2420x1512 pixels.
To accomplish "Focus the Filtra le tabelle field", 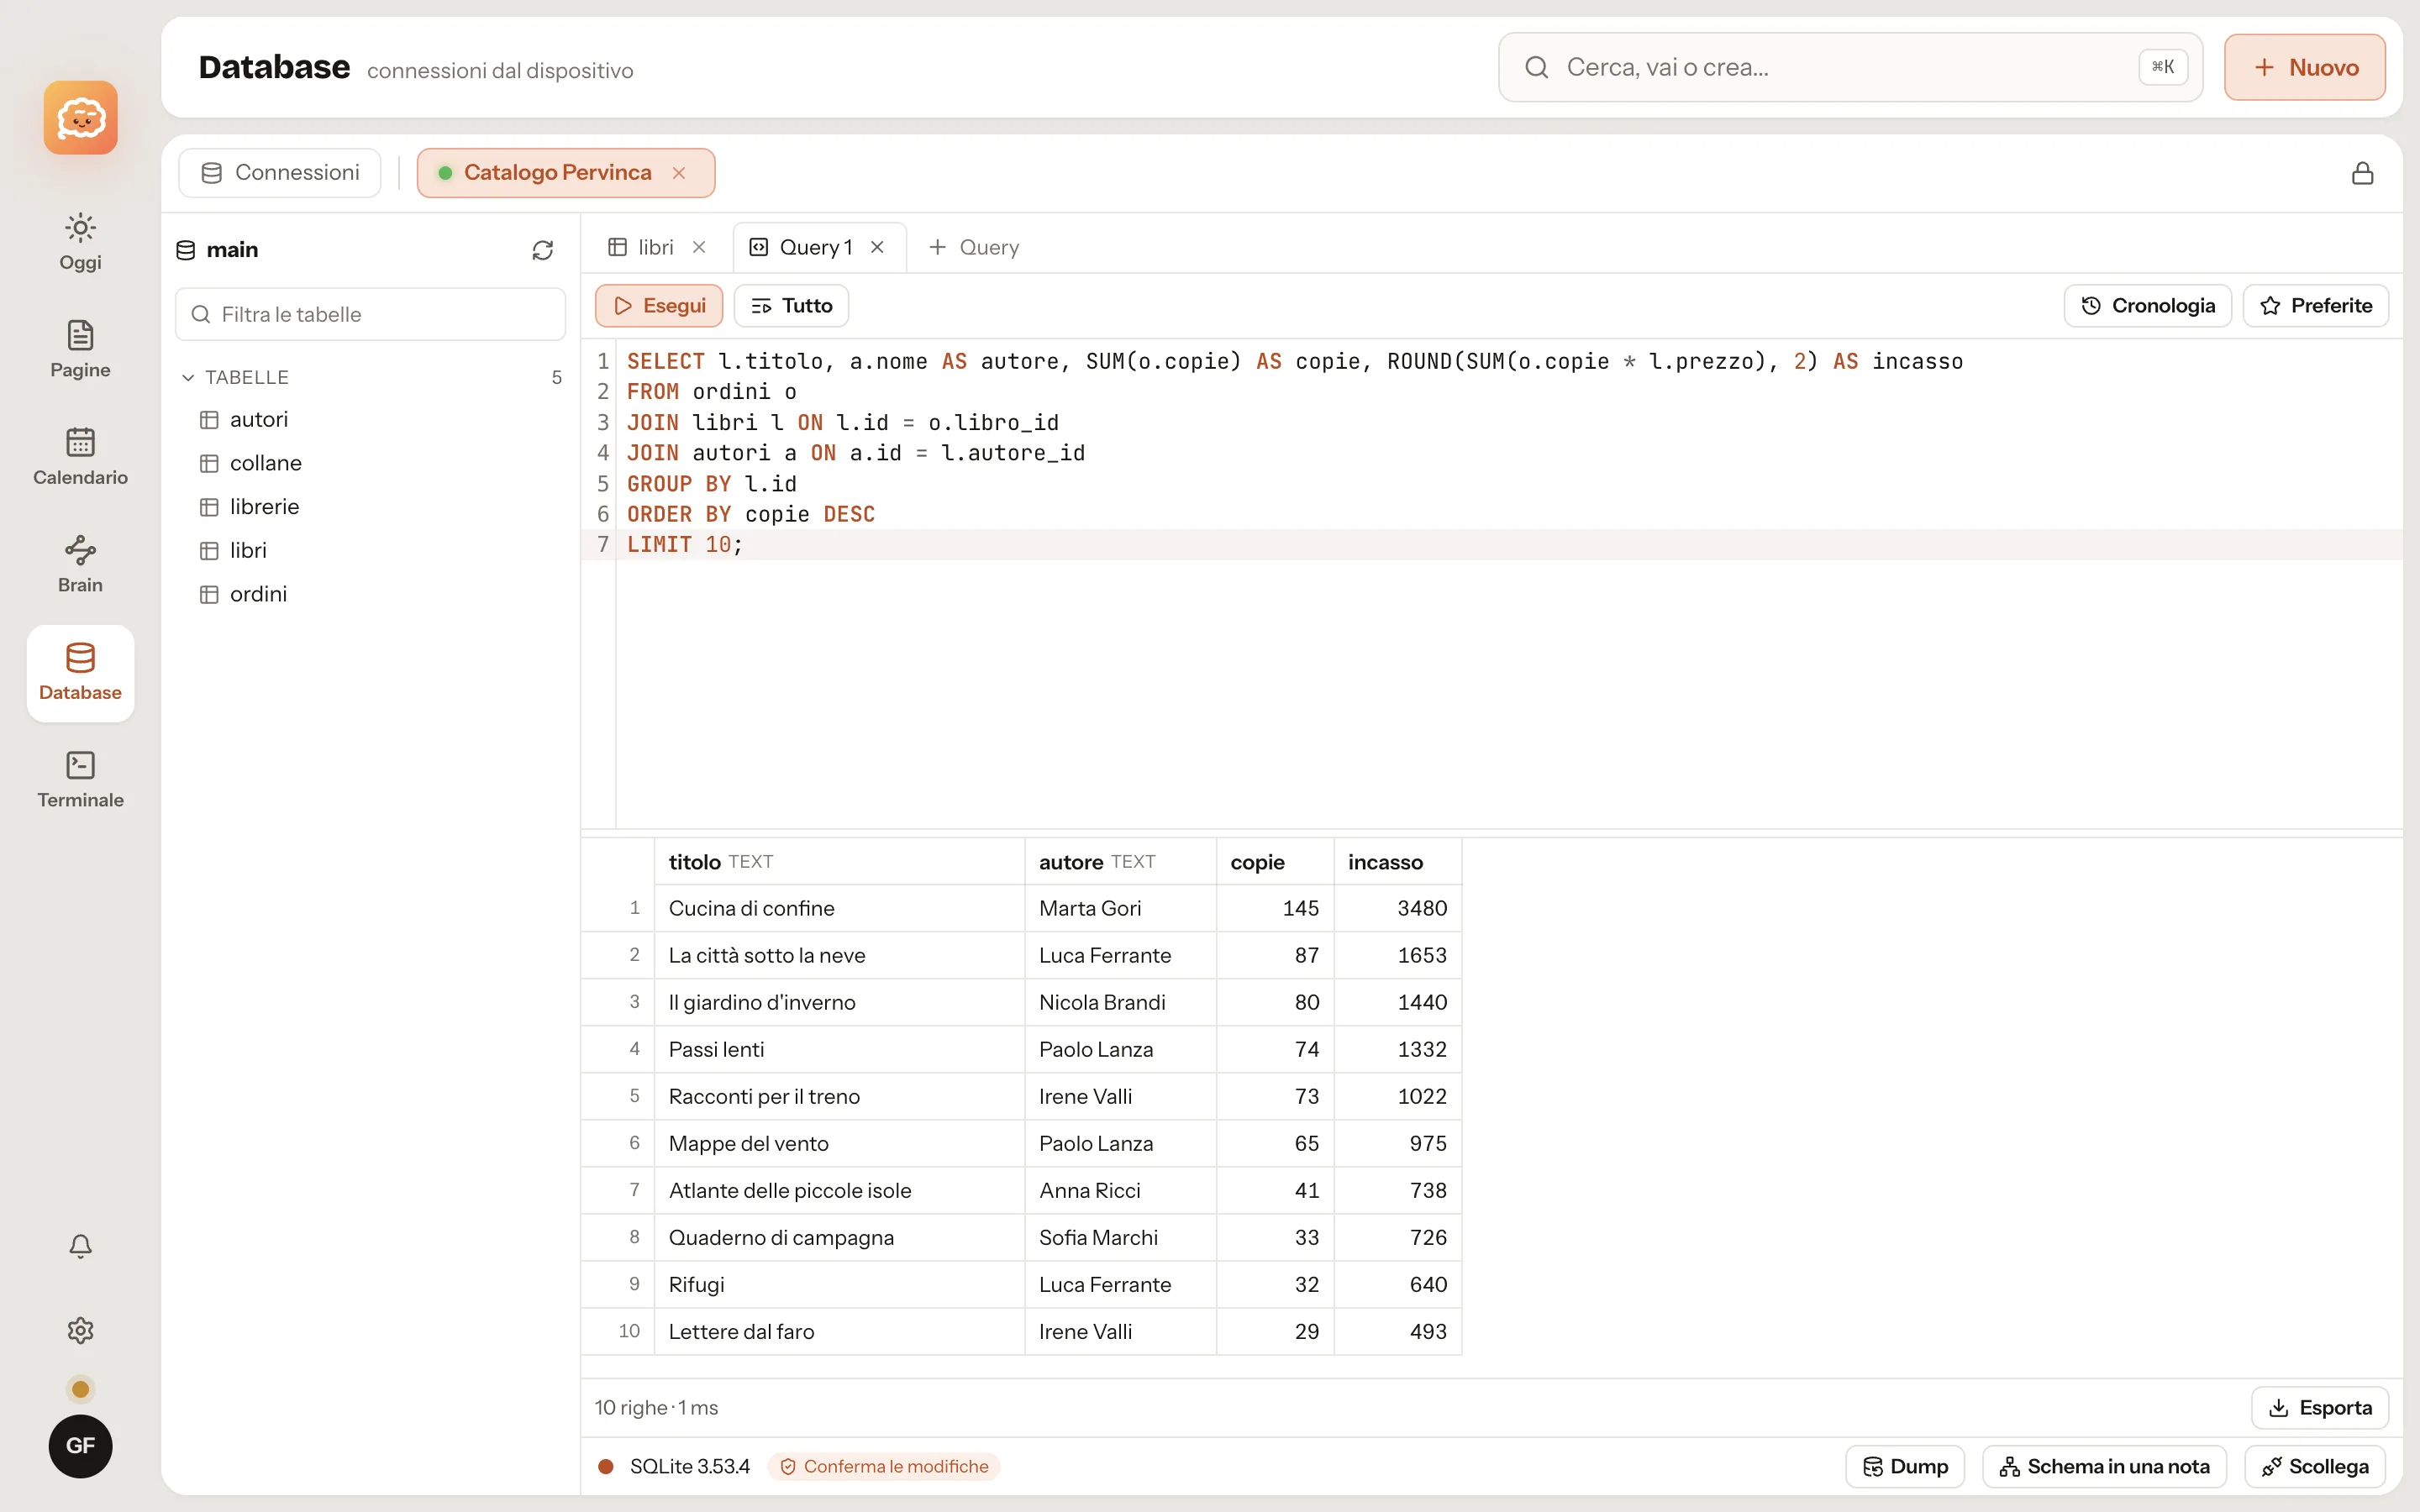I will 371,314.
